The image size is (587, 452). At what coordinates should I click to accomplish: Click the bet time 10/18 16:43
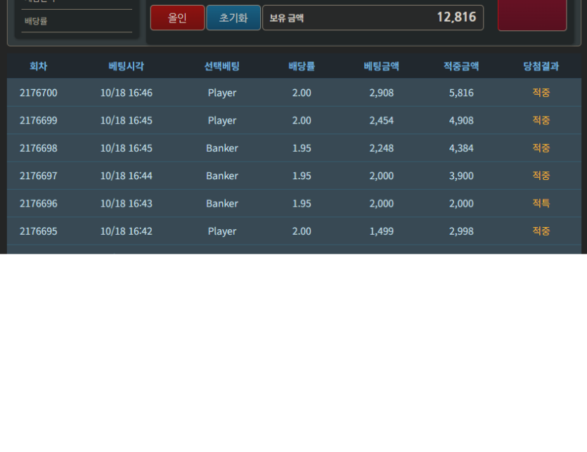coord(127,203)
